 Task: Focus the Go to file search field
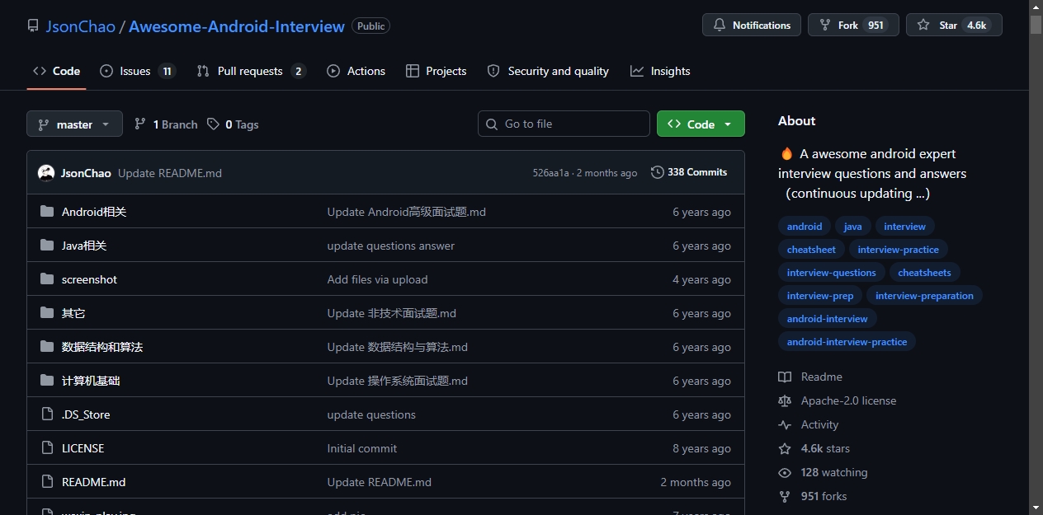click(x=564, y=124)
